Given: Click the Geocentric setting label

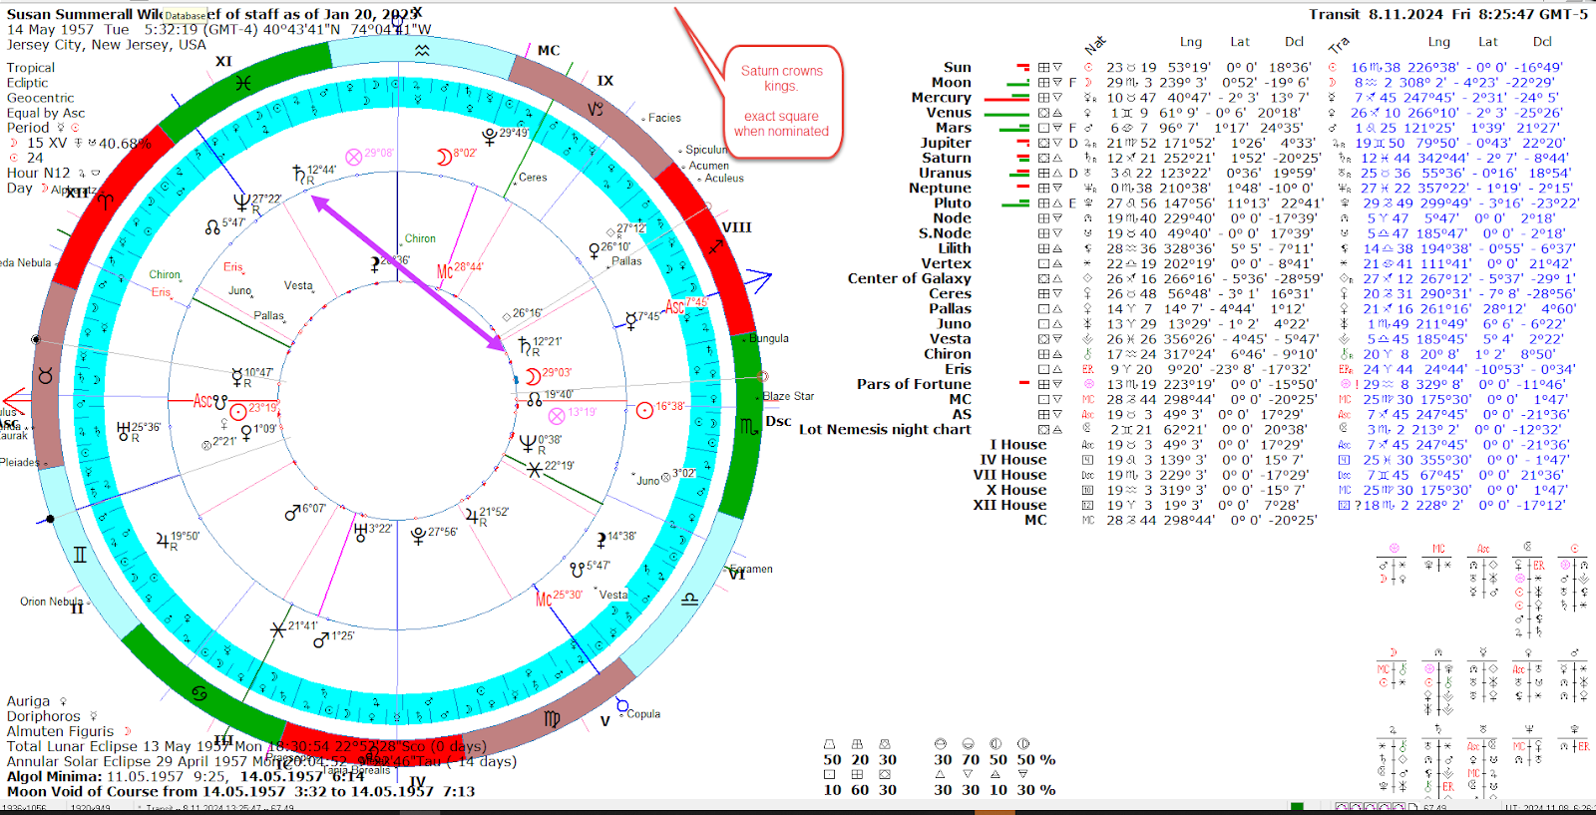Looking at the screenshot, I should 40,98.
